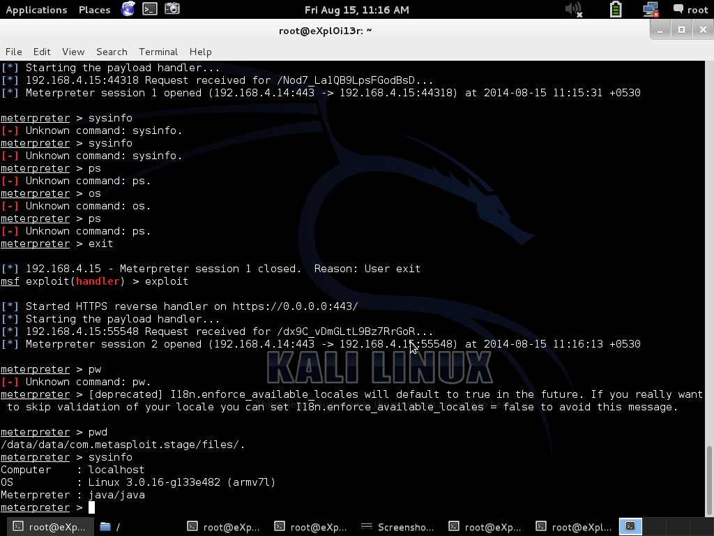Screen dimensions: 714x536
Task: Open the screenshot camera tool icon
Action: 172,8
